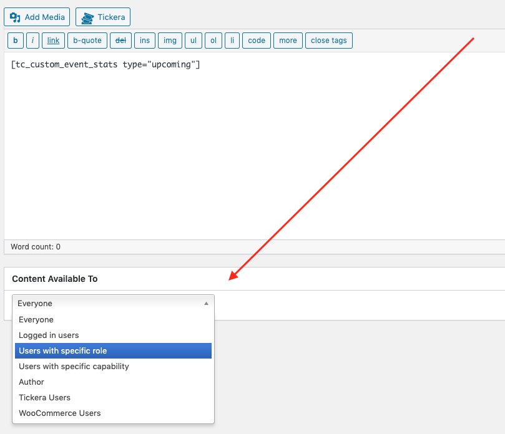Select the Everyone option in the list
The width and height of the screenshot is (505, 434).
tap(113, 320)
